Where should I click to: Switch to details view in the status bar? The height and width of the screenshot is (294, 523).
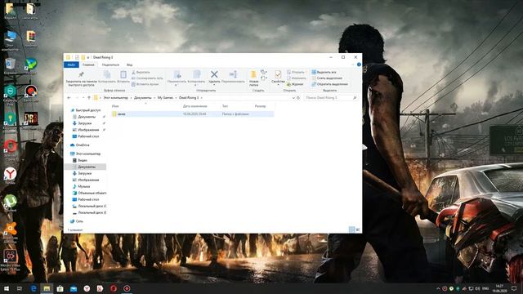coord(351,229)
